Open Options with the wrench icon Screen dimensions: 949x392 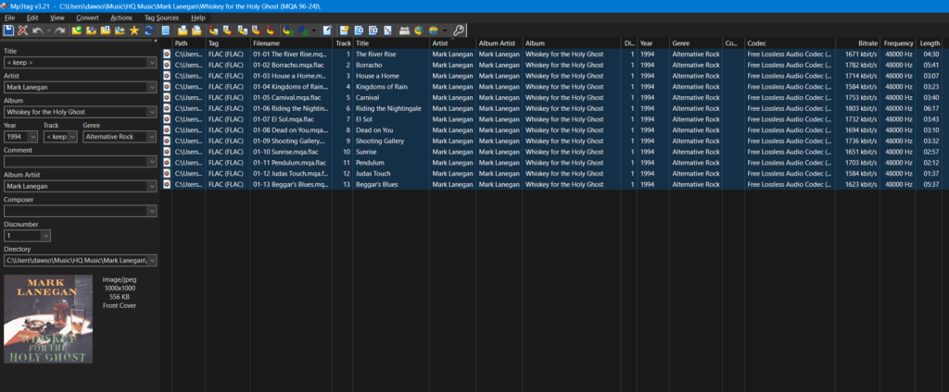[x=460, y=31]
